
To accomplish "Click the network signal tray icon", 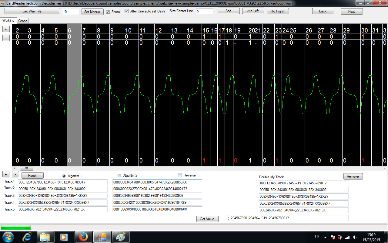I will tap(347, 237).
